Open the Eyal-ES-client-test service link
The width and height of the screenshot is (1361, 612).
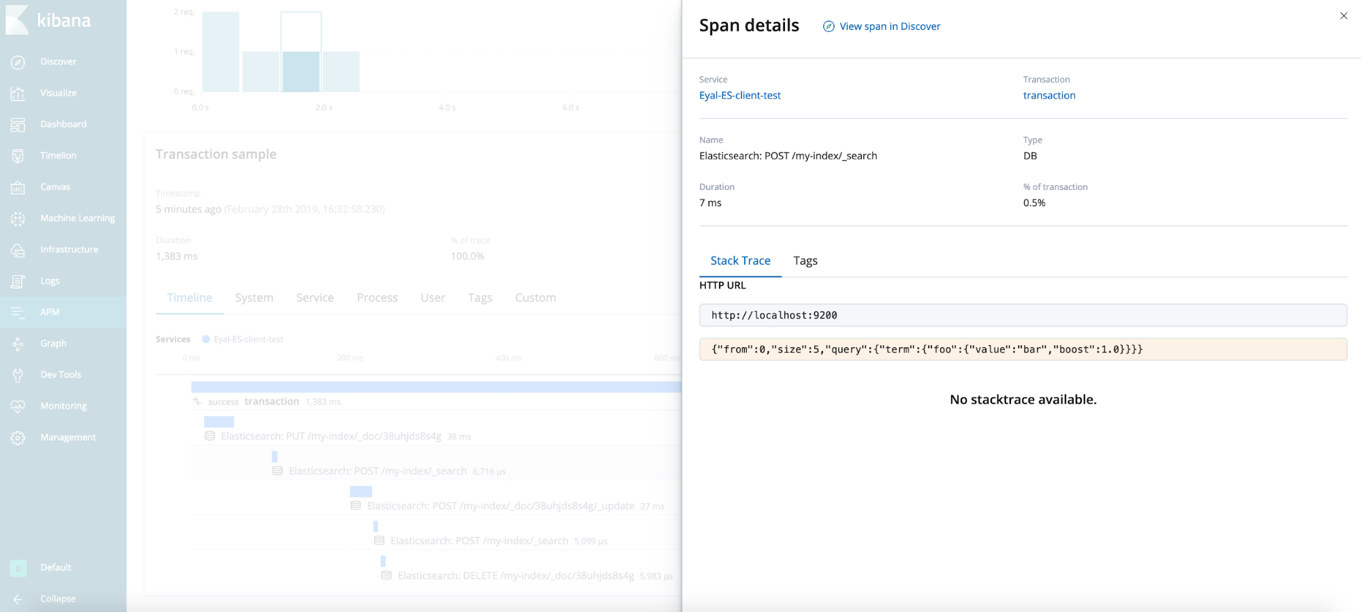(x=740, y=95)
